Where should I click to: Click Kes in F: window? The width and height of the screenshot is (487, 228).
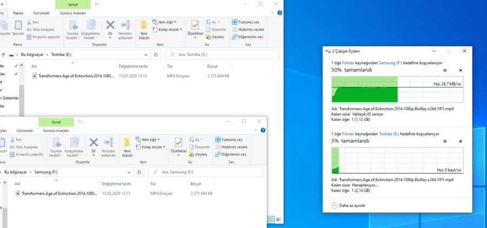(16, 140)
